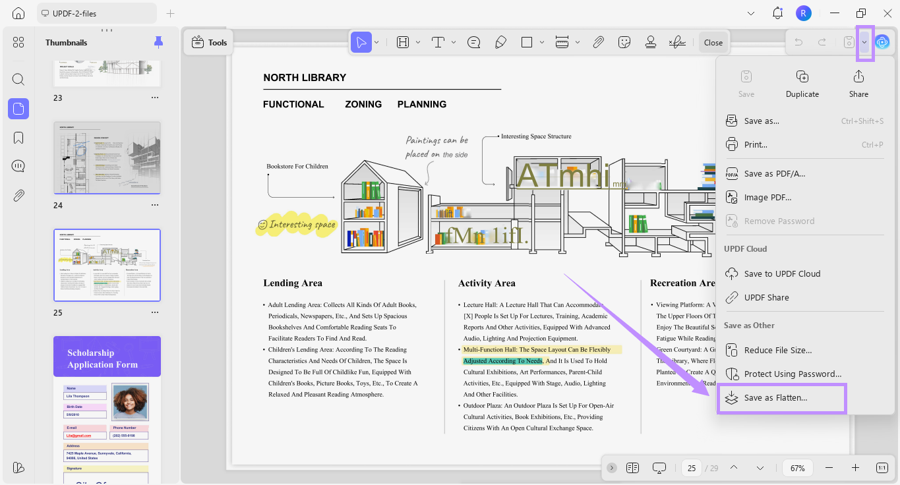Select Reduce File Size option
This screenshot has height=485, width=900.
point(777,351)
